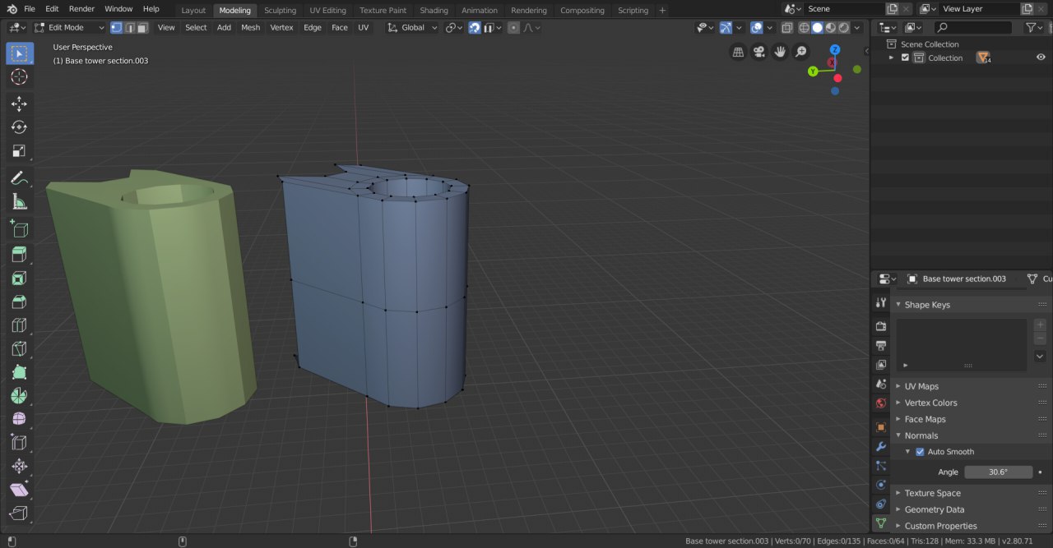
Task: Open the World properties tab
Action: pos(881,403)
